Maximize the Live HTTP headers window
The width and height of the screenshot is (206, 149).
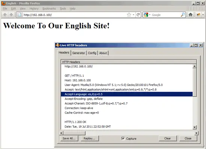tap(196, 45)
